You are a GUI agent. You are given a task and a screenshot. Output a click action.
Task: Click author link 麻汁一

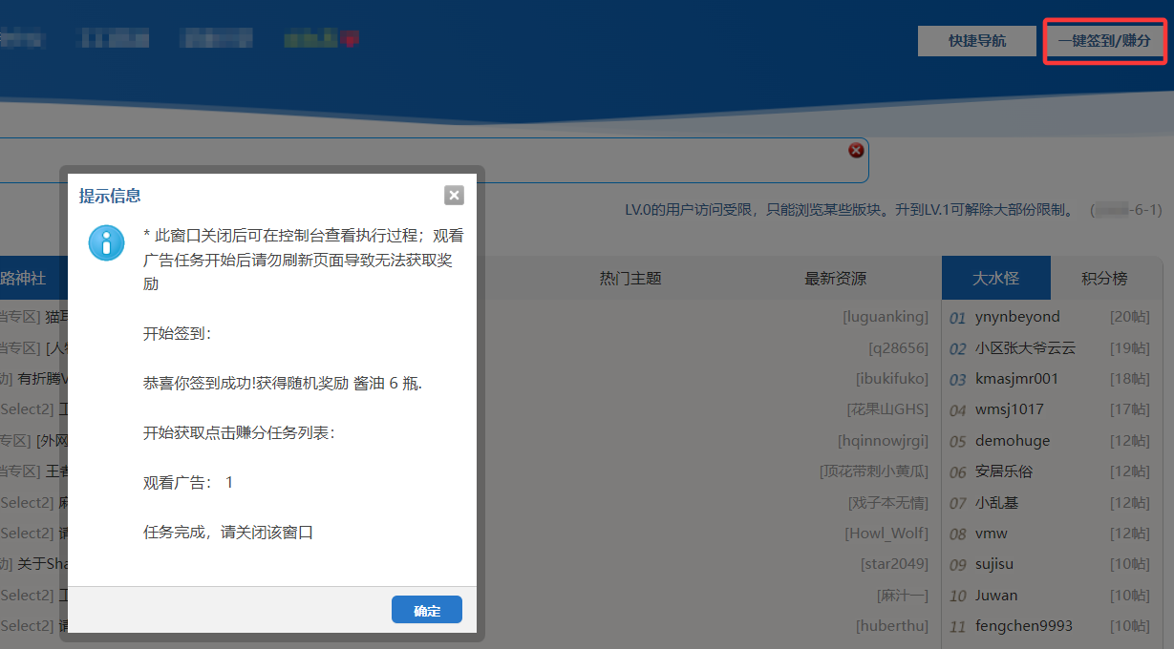tap(903, 596)
